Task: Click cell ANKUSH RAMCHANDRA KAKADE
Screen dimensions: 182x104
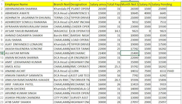Action: coord(29,80)
